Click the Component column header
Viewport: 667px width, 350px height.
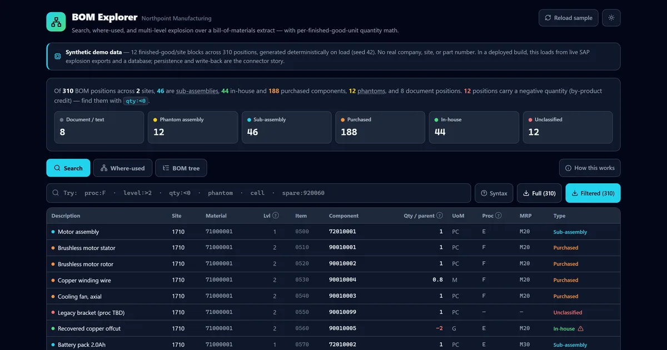(x=344, y=216)
